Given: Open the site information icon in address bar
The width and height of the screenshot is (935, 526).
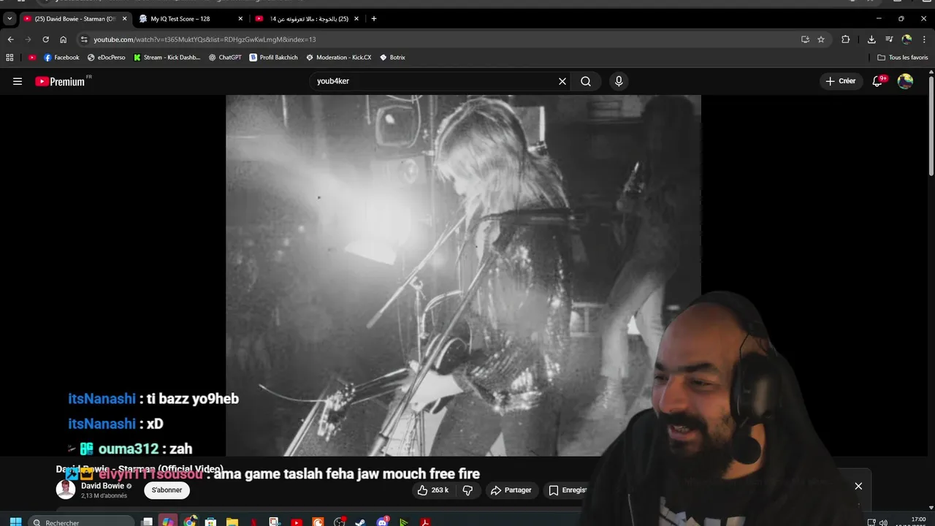Looking at the screenshot, I should pos(84,39).
